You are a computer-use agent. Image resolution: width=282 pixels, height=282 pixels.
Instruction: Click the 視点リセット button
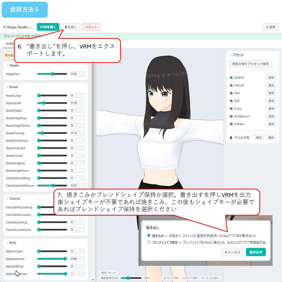(109, 273)
